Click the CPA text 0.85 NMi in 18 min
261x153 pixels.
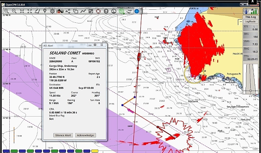[x=63, y=112]
